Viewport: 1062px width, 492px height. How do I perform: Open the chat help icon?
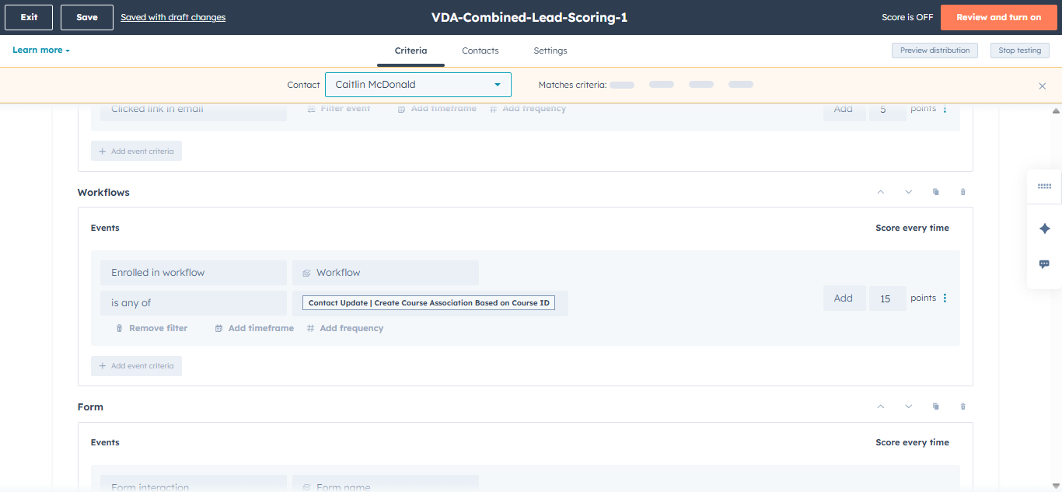point(1044,264)
